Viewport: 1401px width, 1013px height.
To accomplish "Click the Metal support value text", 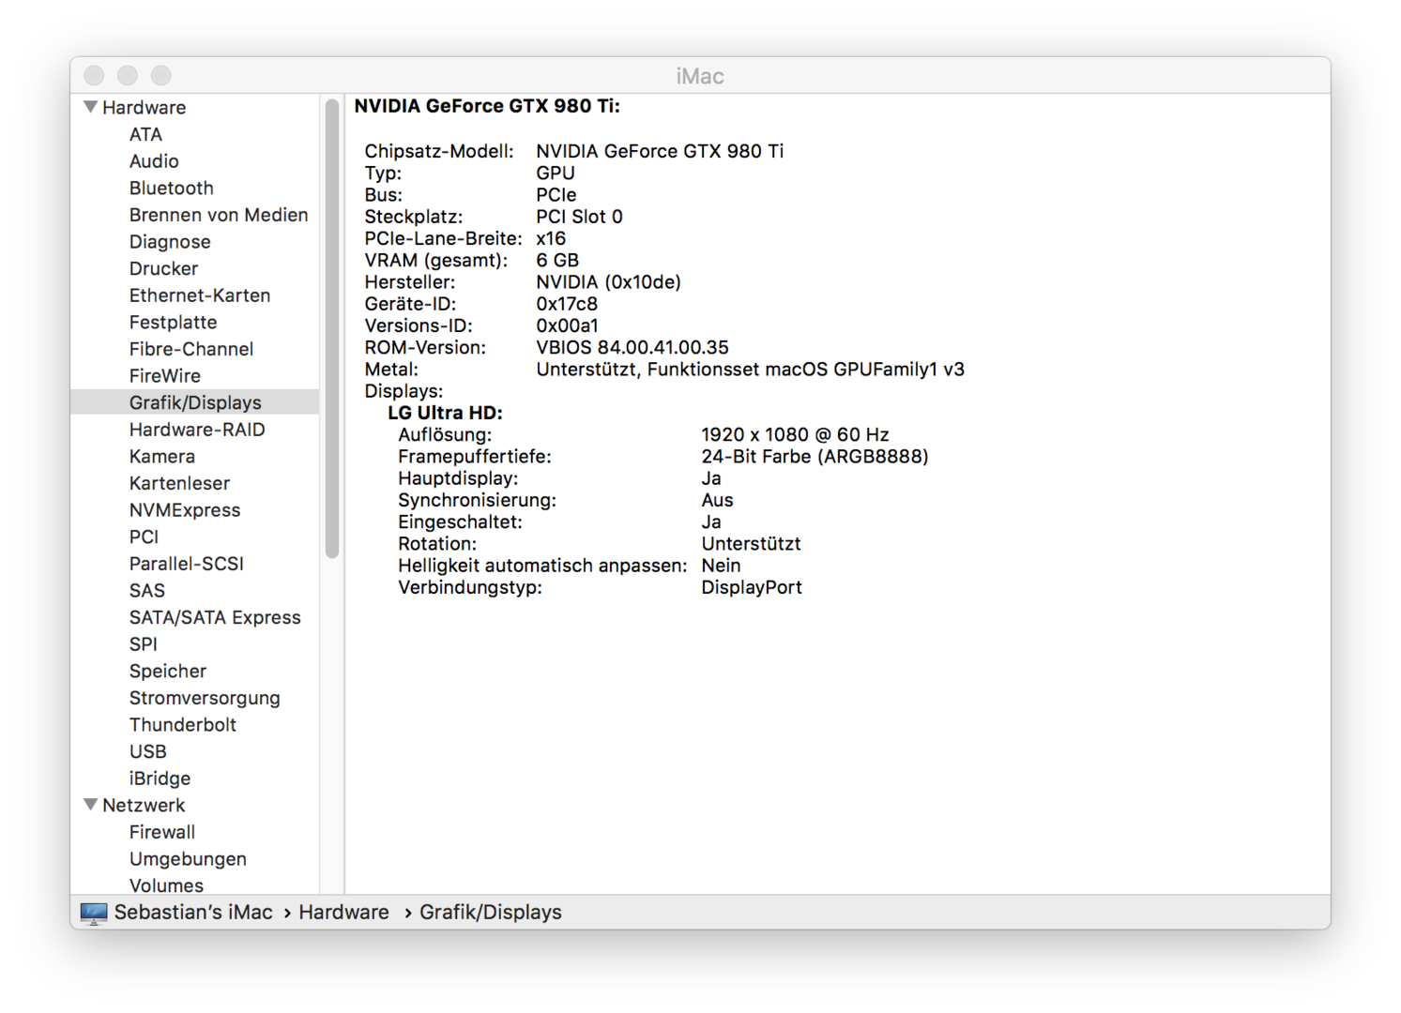I will coord(750,370).
